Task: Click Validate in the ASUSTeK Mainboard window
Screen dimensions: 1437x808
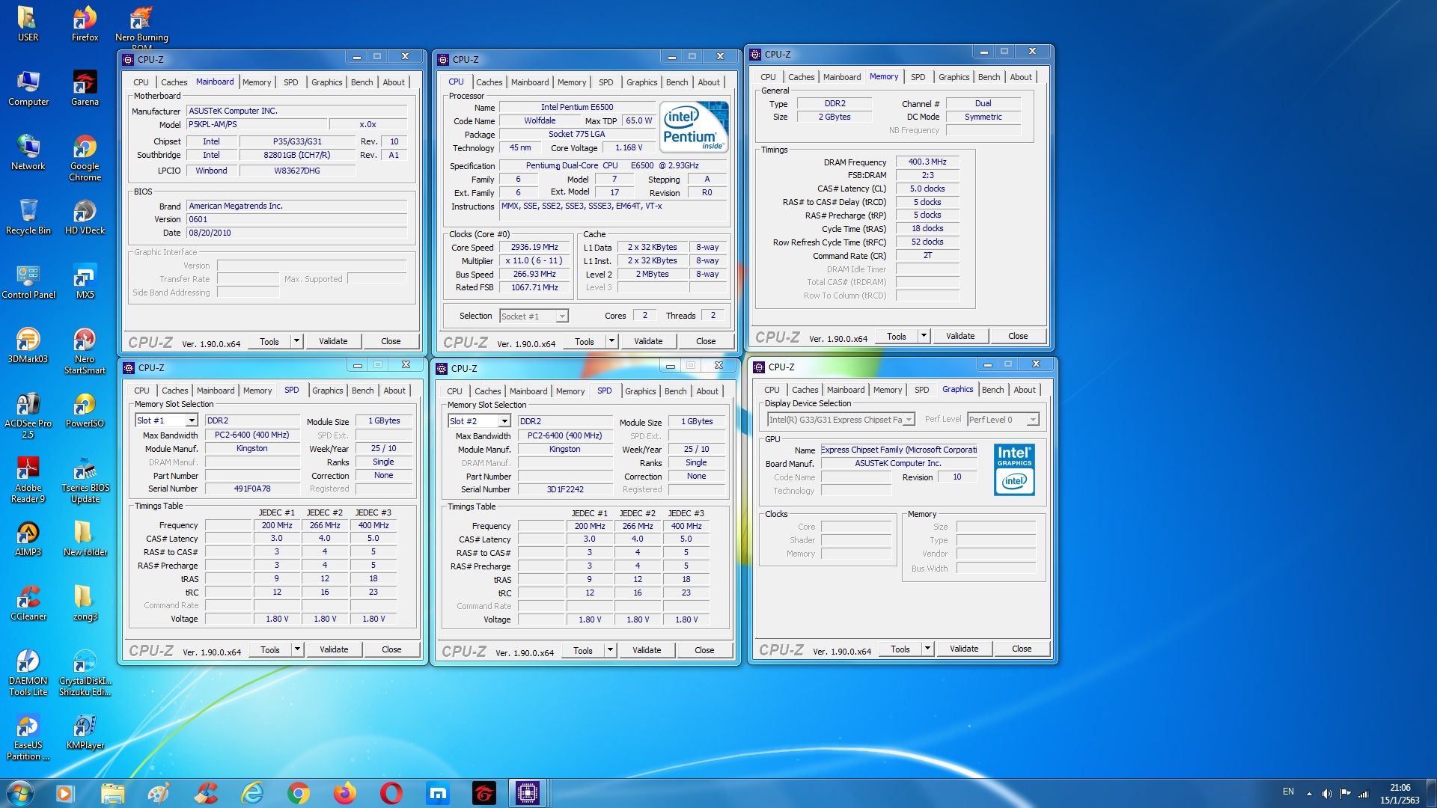Action: coord(333,341)
